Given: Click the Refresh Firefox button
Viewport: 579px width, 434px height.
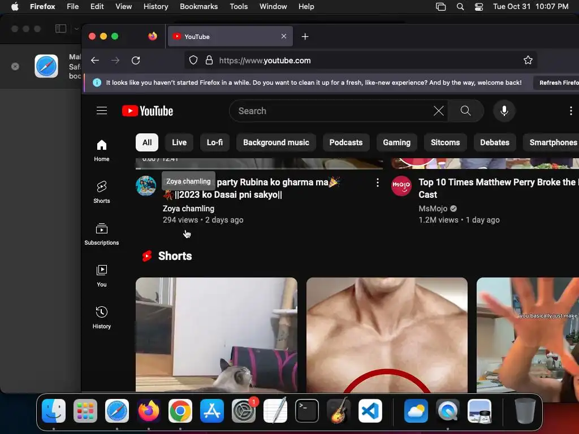Looking at the screenshot, I should 557,83.
